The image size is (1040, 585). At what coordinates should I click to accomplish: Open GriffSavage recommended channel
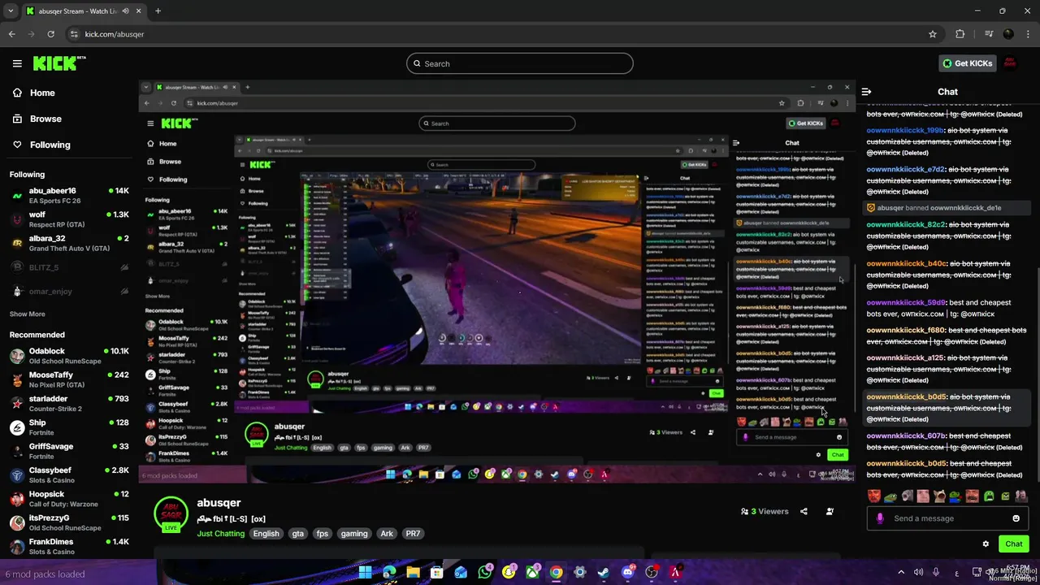[69, 451]
